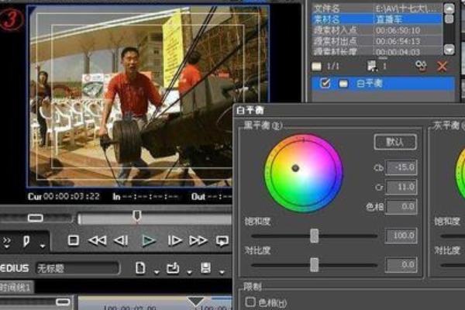Click the 1/1 filter count icon
This screenshot has width=465, height=310.
[x=316, y=66]
